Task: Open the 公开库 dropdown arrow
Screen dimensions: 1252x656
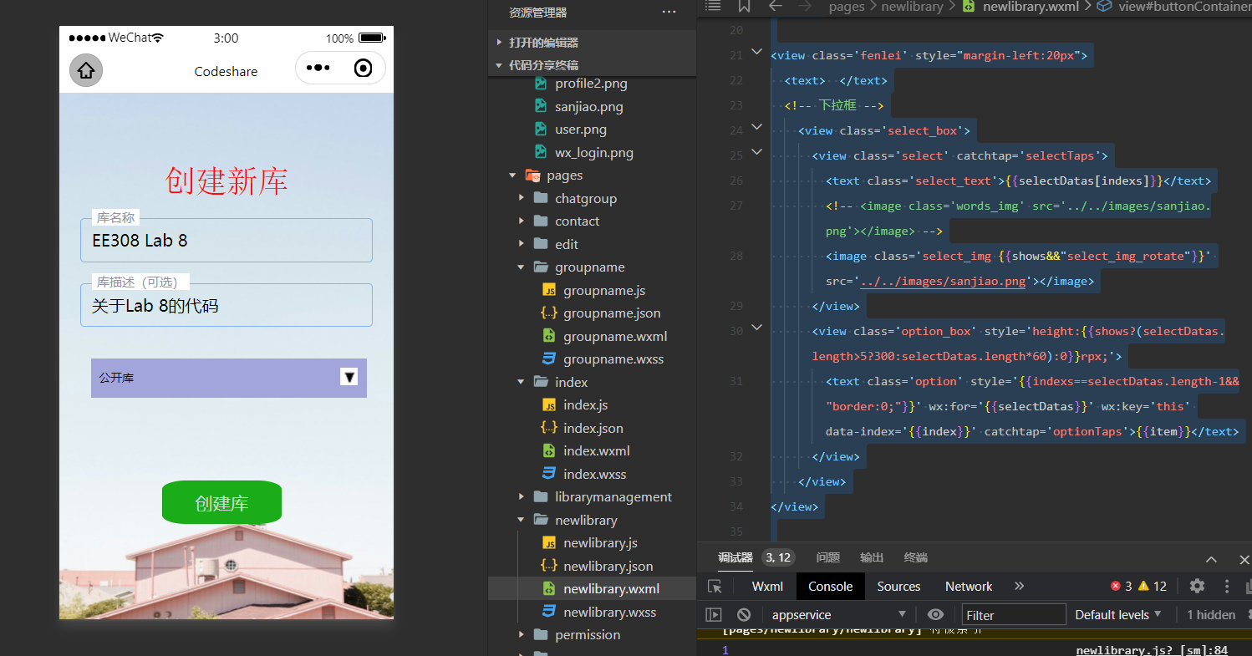Action: pos(349,377)
